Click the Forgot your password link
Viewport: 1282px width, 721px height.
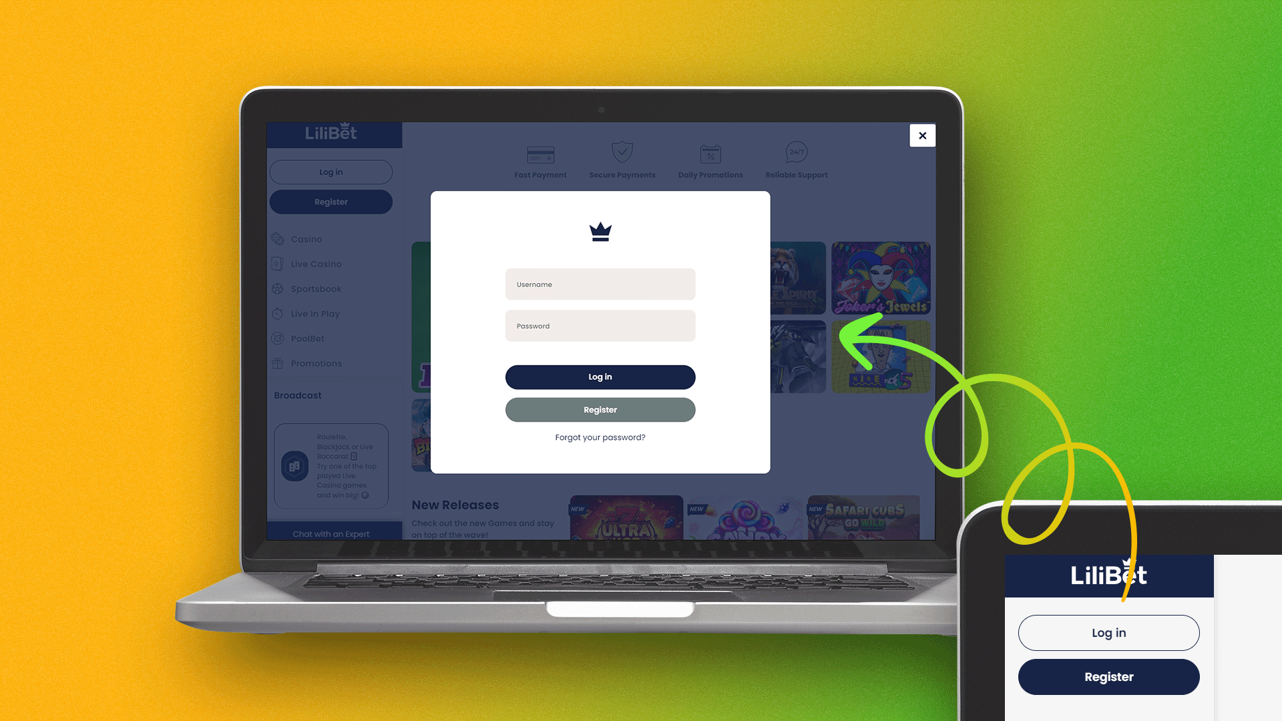point(600,437)
